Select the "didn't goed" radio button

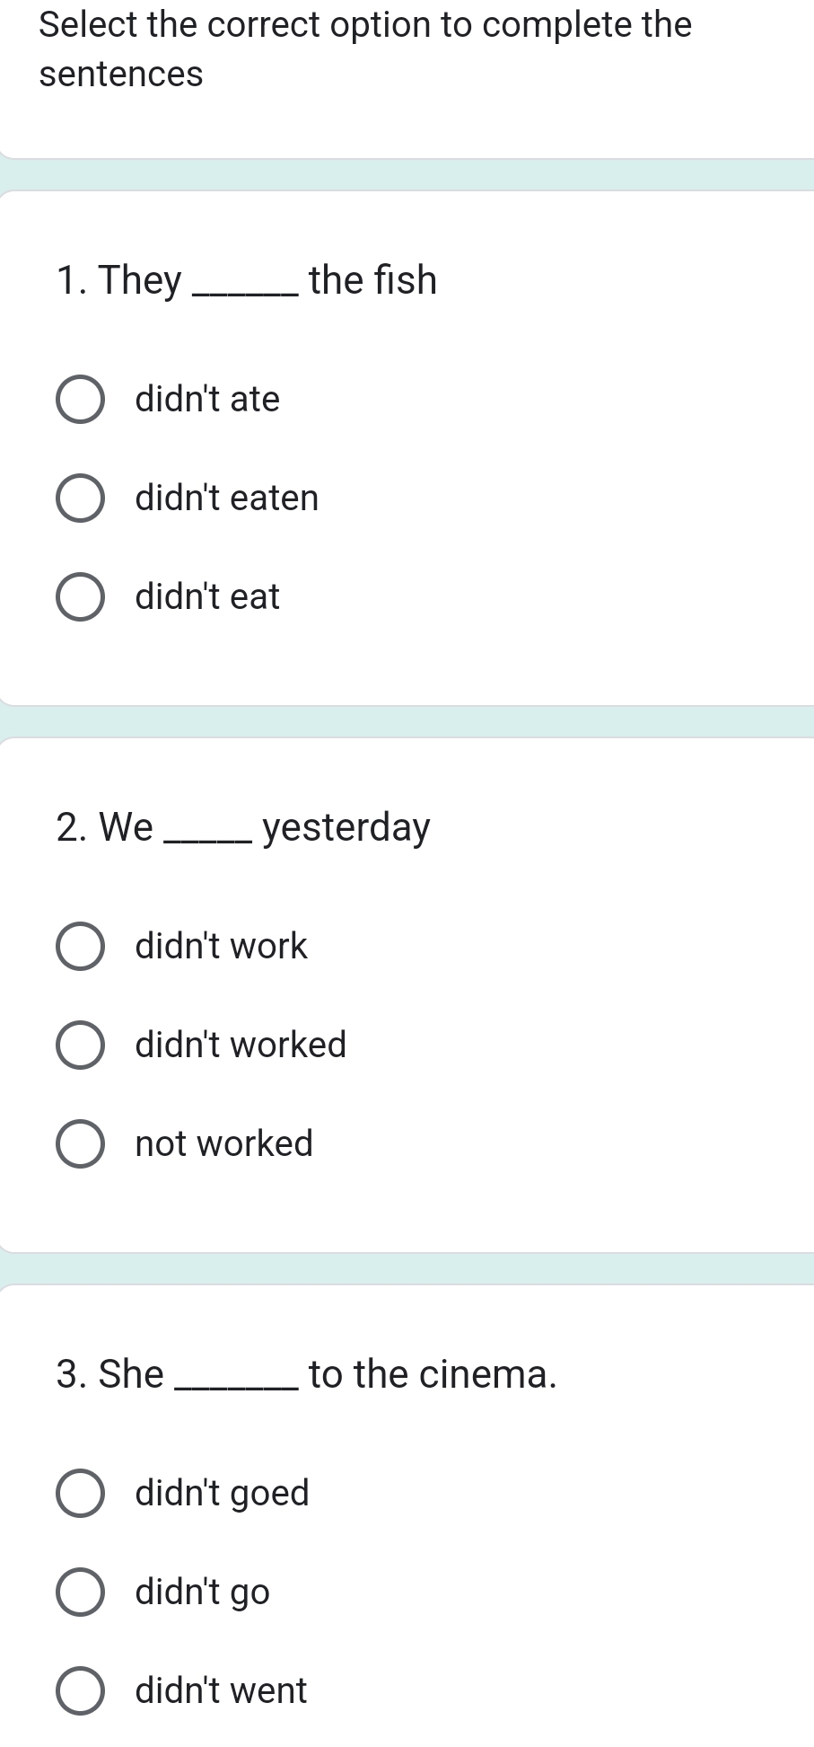point(80,1494)
